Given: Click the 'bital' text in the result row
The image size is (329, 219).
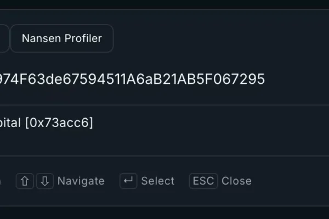Looking at the screenshot, I should coord(10,123).
